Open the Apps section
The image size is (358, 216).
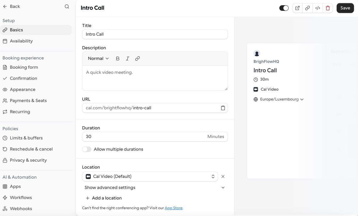point(36,187)
